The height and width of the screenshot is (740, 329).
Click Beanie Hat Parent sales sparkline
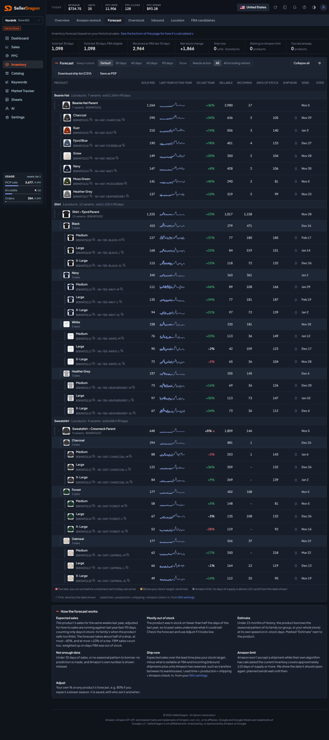pos(172,105)
